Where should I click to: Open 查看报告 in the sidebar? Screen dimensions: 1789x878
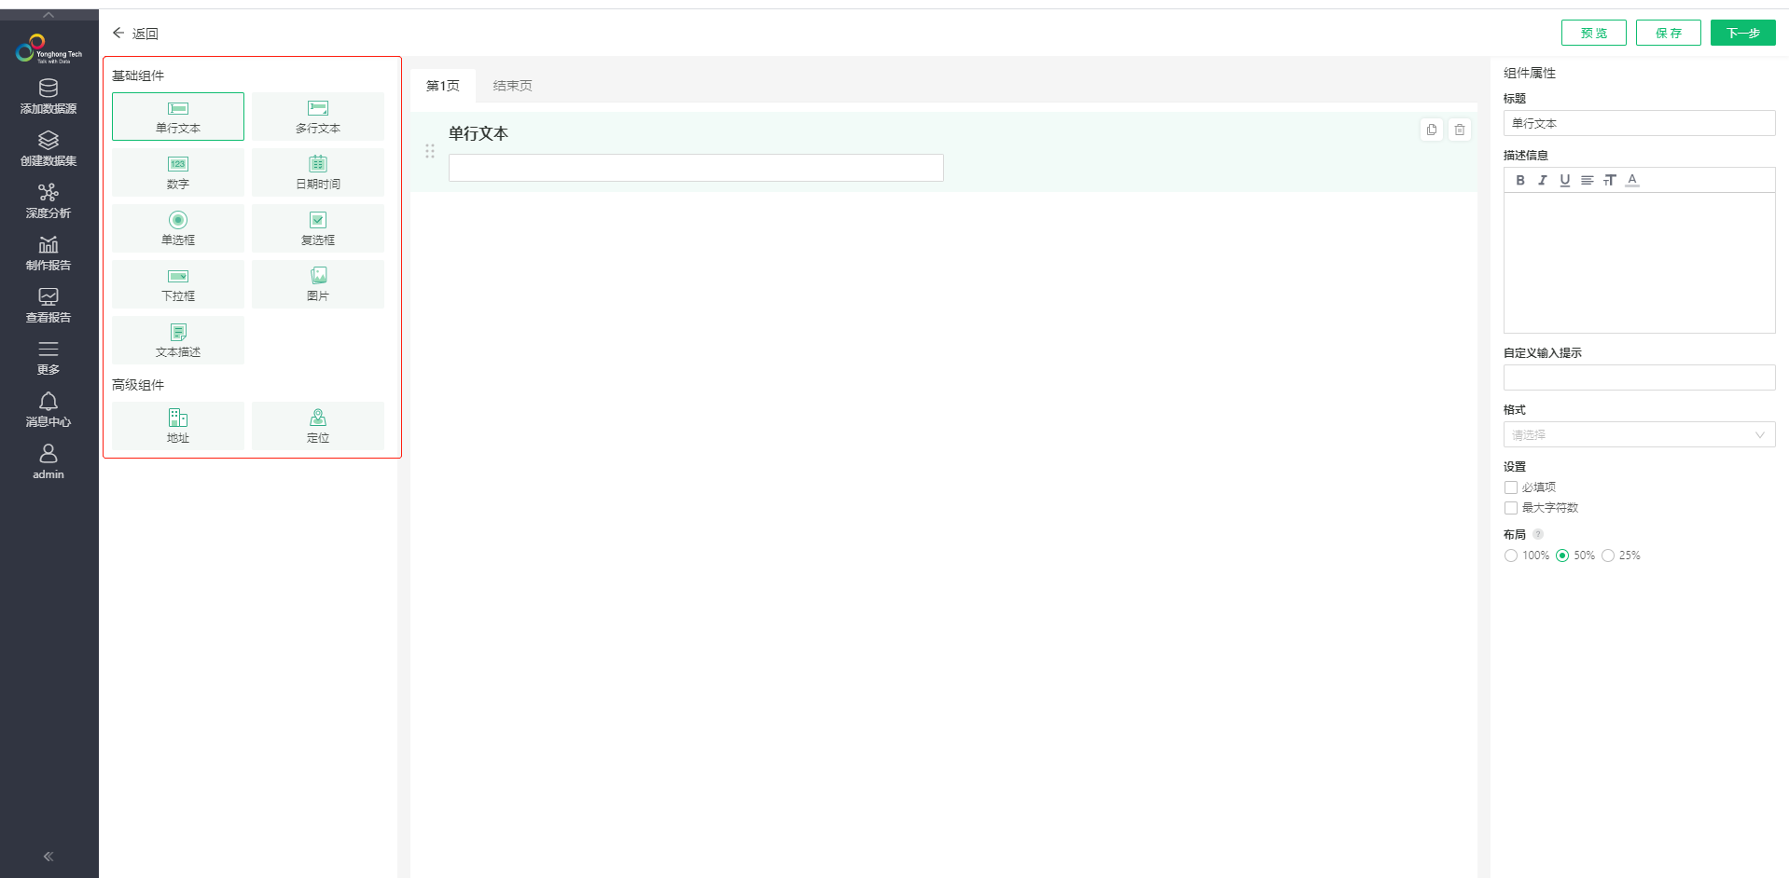pos(49,306)
